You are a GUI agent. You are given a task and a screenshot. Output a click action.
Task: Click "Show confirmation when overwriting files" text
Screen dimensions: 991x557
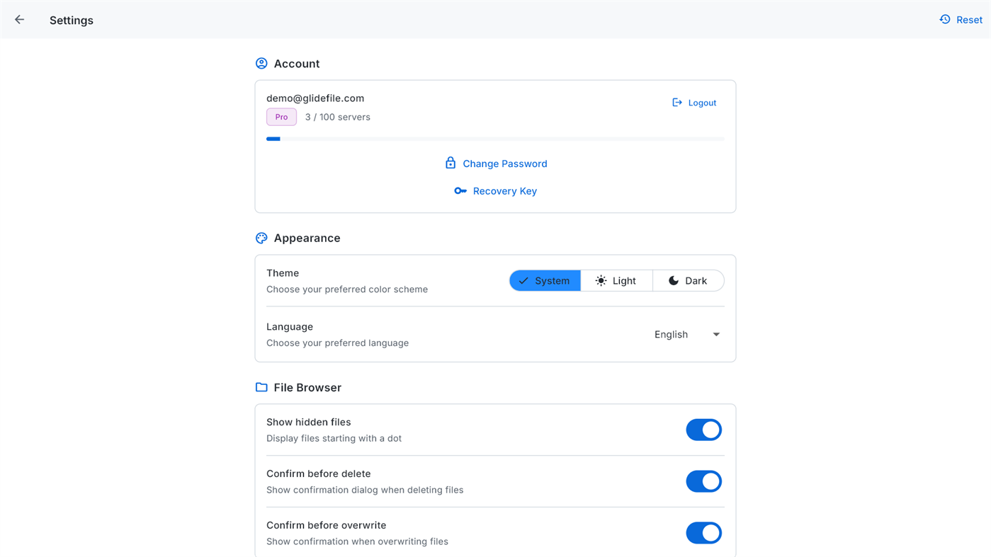(357, 542)
